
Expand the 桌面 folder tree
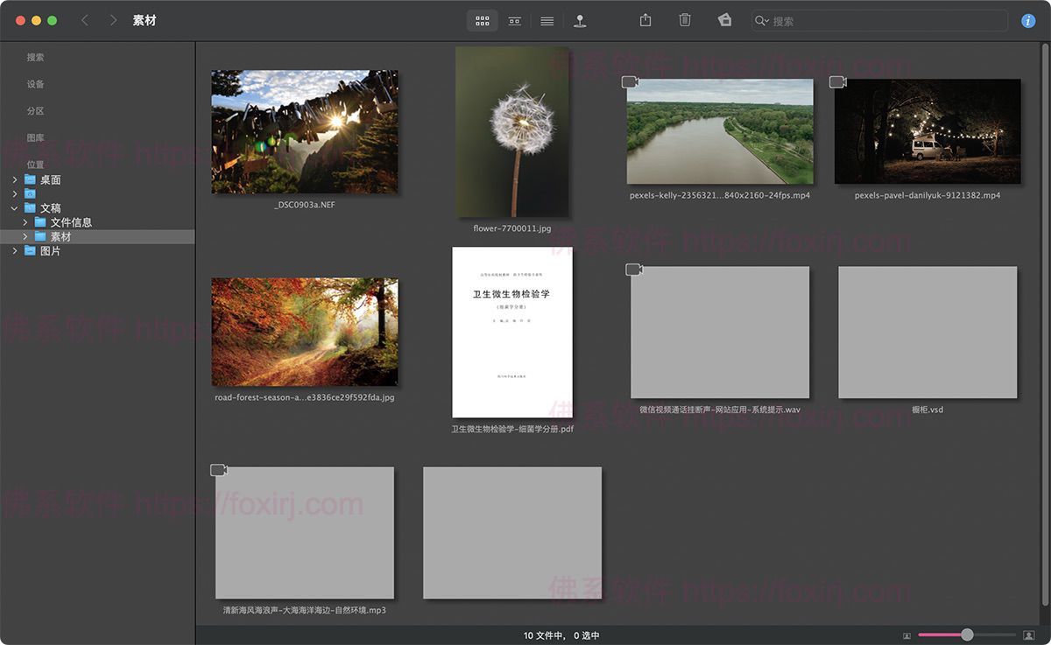tap(15, 180)
